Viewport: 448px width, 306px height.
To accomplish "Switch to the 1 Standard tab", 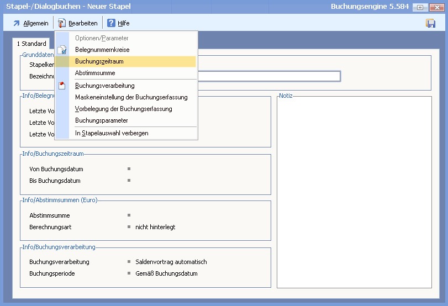I will click(x=31, y=44).
